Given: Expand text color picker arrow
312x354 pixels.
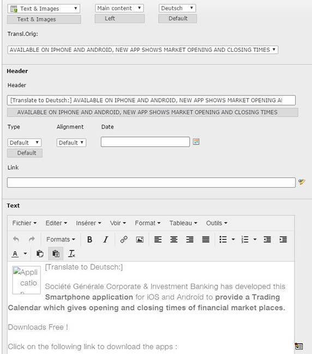Looking at the screenshot, I should (25, 254).
